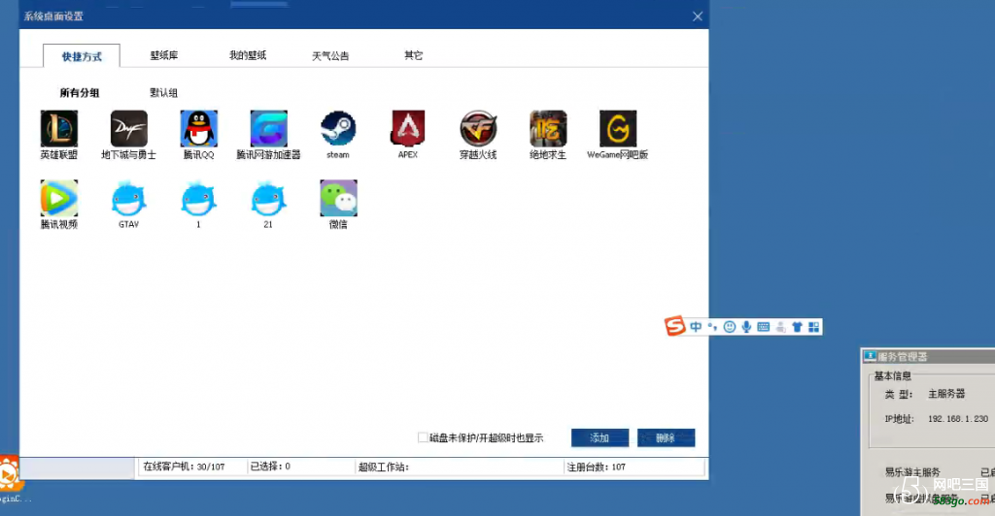Image resolution: width=995 pixels, height=516 pixels.
Task: Click the 删除 button
Action: 666,437
